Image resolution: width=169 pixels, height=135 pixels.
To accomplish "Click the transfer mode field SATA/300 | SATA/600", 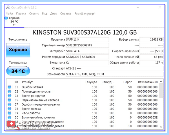I will click(87, 57).
